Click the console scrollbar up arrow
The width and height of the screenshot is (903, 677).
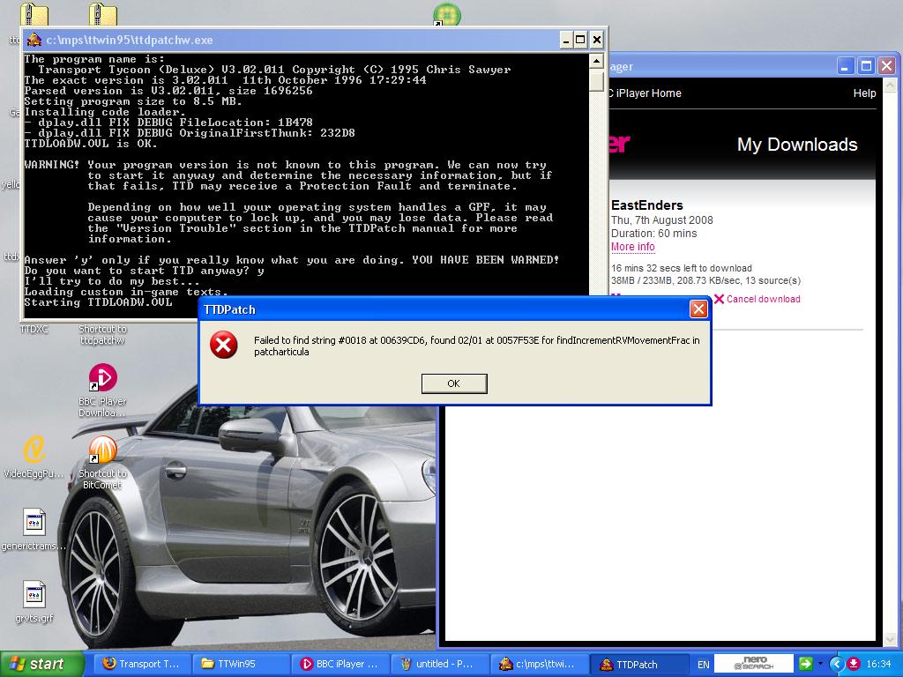pos(597,61)
